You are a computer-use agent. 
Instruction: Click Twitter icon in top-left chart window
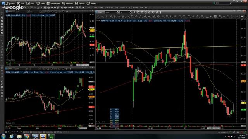point(67,12)
